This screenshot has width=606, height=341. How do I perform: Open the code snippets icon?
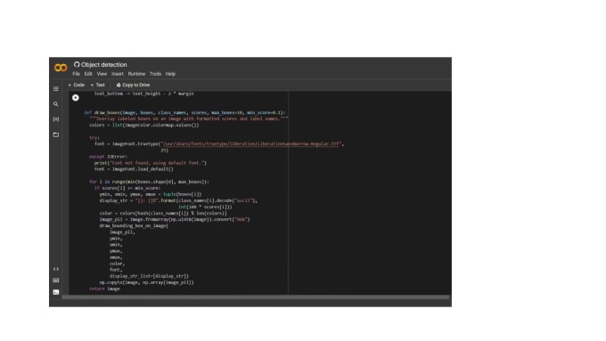coord(56,269)
